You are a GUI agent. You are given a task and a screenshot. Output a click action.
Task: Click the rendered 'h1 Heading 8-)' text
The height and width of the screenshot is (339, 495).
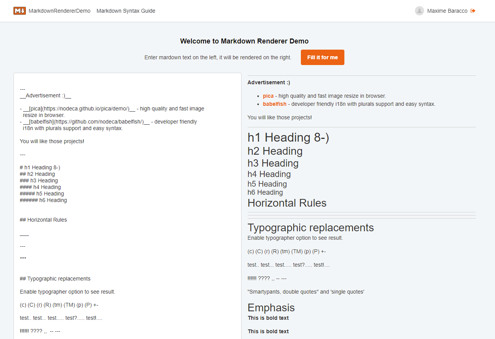coord(288,137)
